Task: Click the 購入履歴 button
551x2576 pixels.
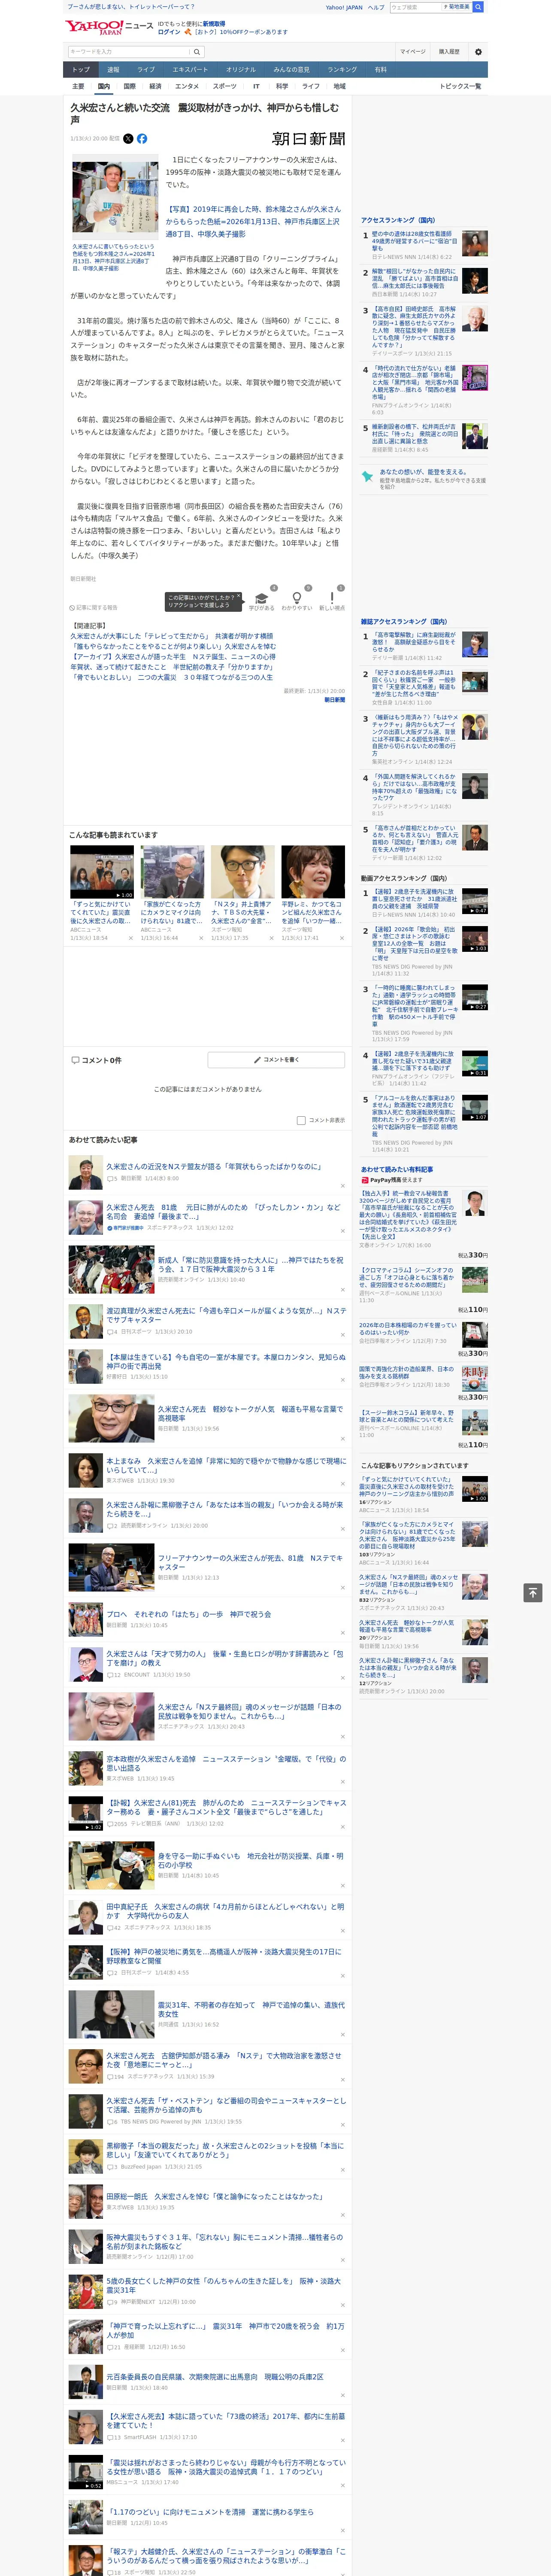Action: point(449,51)
